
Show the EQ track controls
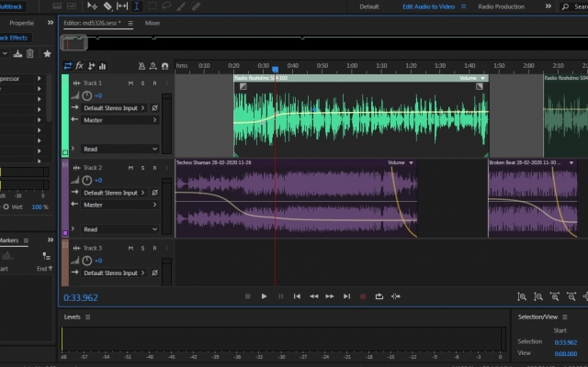pos(102,66)
